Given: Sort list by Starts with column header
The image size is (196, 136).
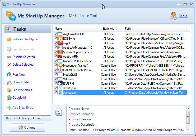Looking at the screenshot, I should [x=109, y=29].
